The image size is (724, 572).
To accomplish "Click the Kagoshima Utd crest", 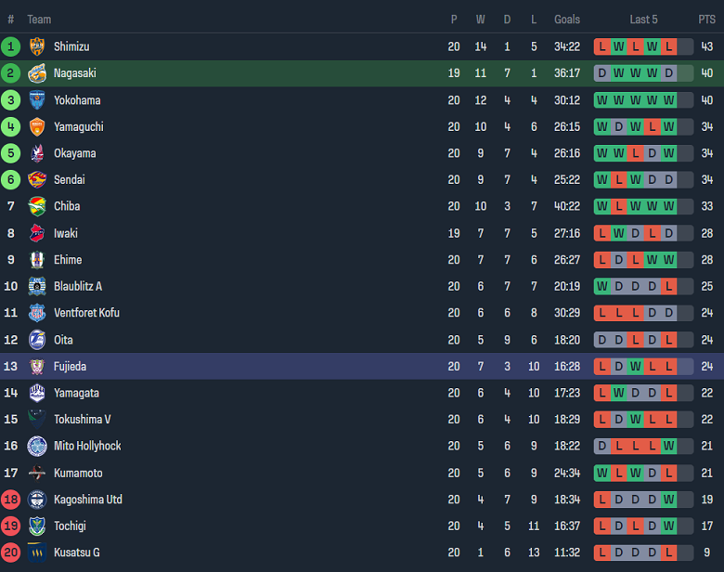I will click(37, 500).
